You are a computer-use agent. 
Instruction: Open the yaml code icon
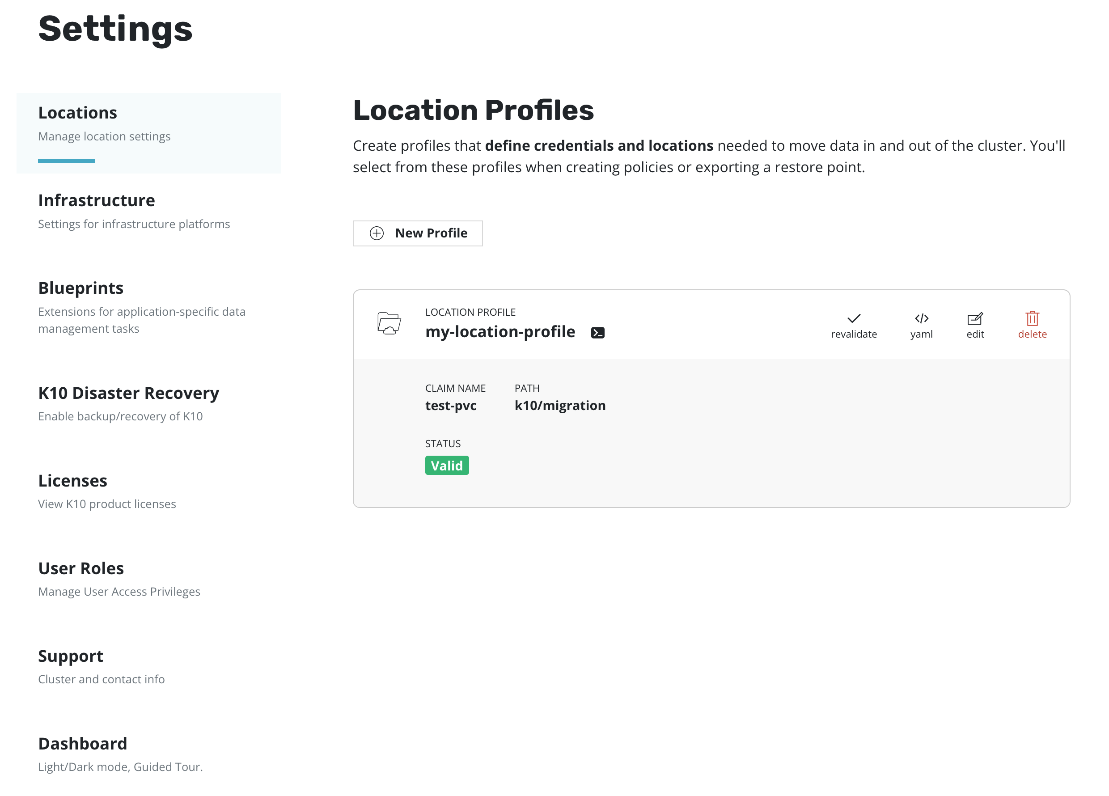921,319
